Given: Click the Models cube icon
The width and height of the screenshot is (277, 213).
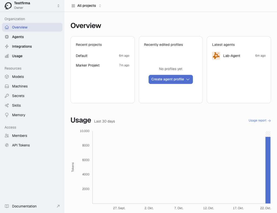Looking at the screenshot, I should click(7, 77).
